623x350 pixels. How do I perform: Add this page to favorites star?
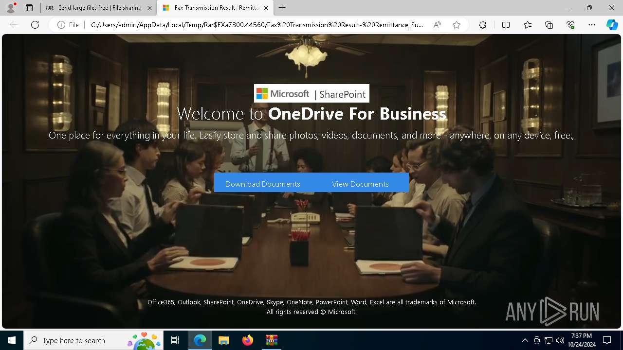[457, 25]
